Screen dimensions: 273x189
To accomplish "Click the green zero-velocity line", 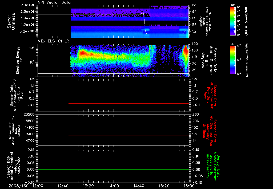I will (x=113, y=169).
